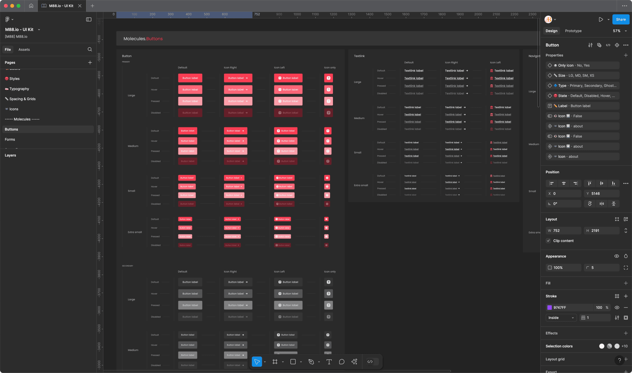Click the Share button

(x=620, y=19)
